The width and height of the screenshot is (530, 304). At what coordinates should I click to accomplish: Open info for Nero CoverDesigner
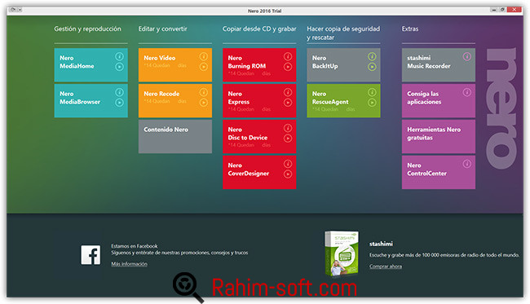click(x=288, y=164)
